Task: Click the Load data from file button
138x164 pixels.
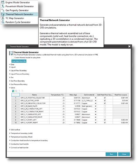Action: [x=19, y=61]
